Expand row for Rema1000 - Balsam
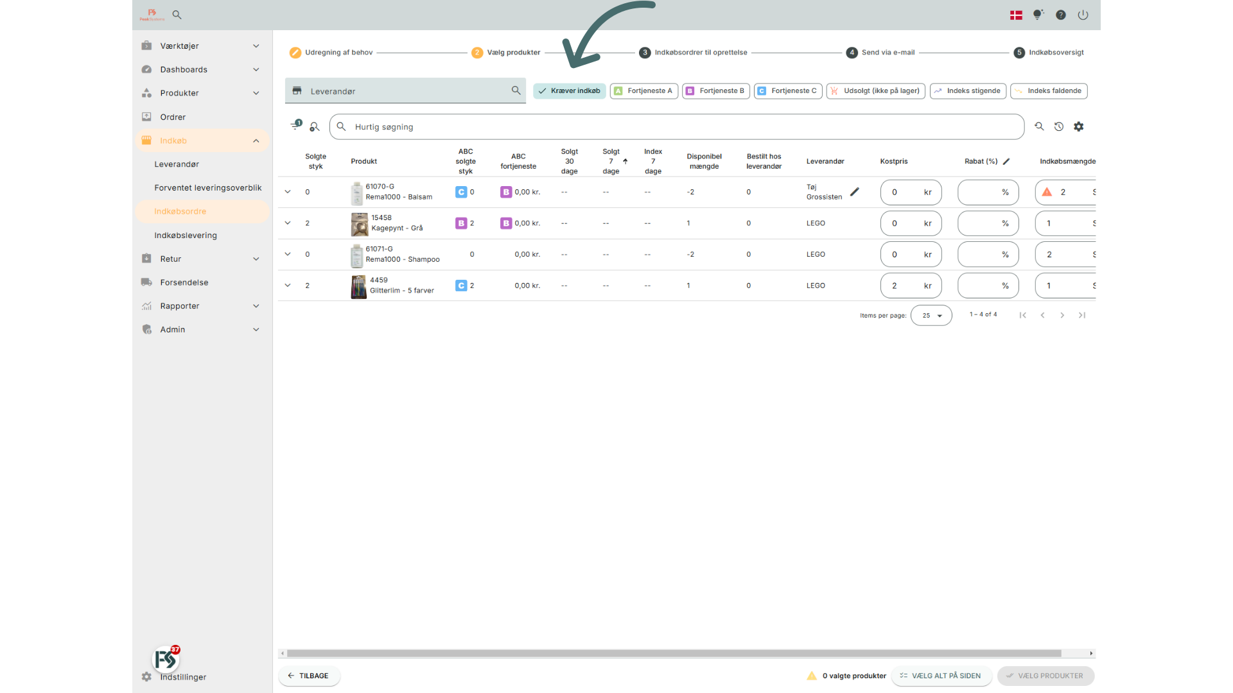 point(288,192)
